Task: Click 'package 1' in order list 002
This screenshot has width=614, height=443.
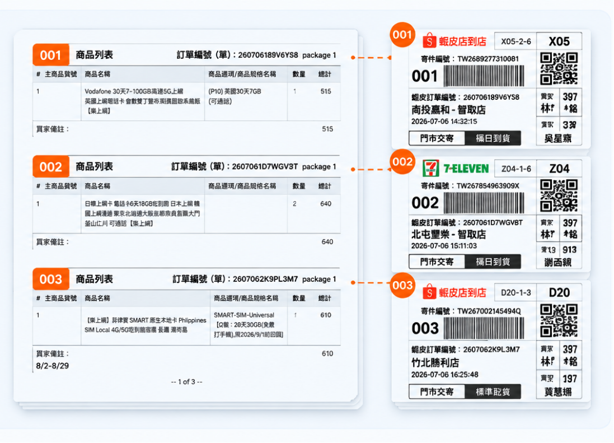Action: tap(319, 167)
